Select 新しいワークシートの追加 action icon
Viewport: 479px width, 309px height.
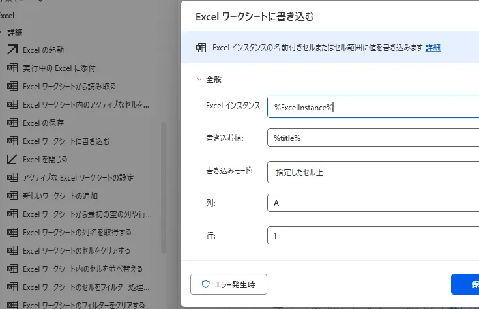pyautogui.click(x=12, y=196)
